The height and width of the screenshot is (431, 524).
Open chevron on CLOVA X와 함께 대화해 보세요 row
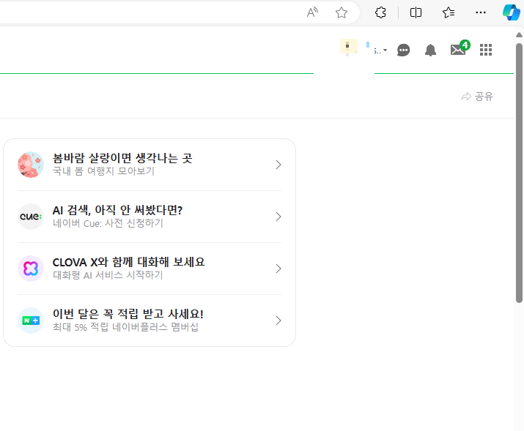coord(278,269)
